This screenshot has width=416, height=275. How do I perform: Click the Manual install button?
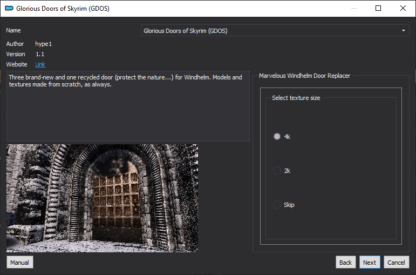click(x=20, y=263)
